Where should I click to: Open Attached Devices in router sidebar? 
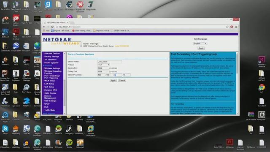pyautogui.click(x=52, y=54)
